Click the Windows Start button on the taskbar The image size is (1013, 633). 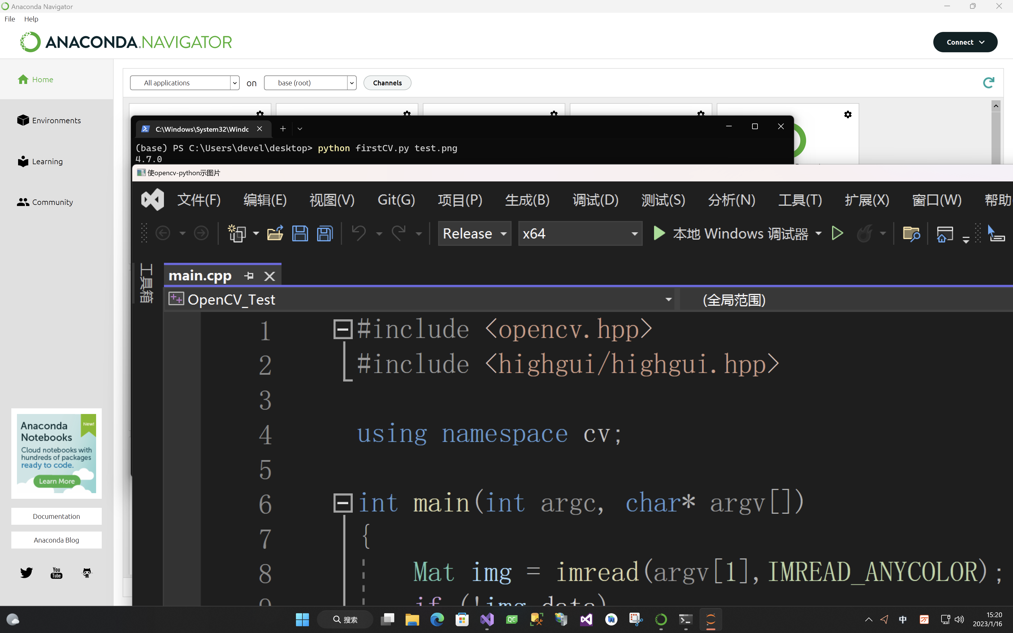pyautogui.click(x=302, y=620)
